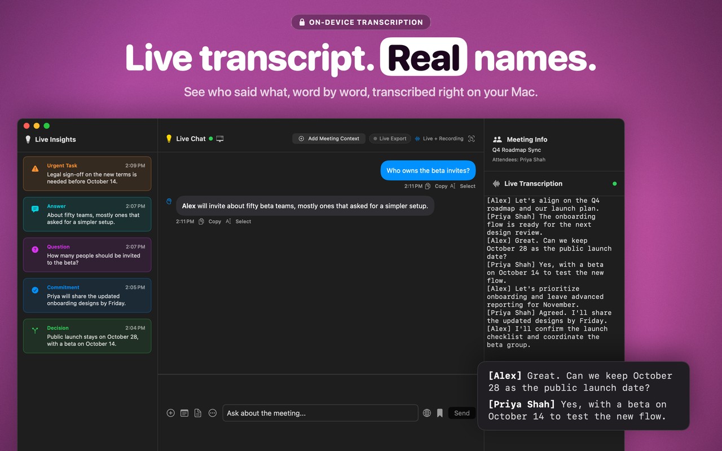Toggle the Live Export switch
722x451 pixels.
pos(390,139)
